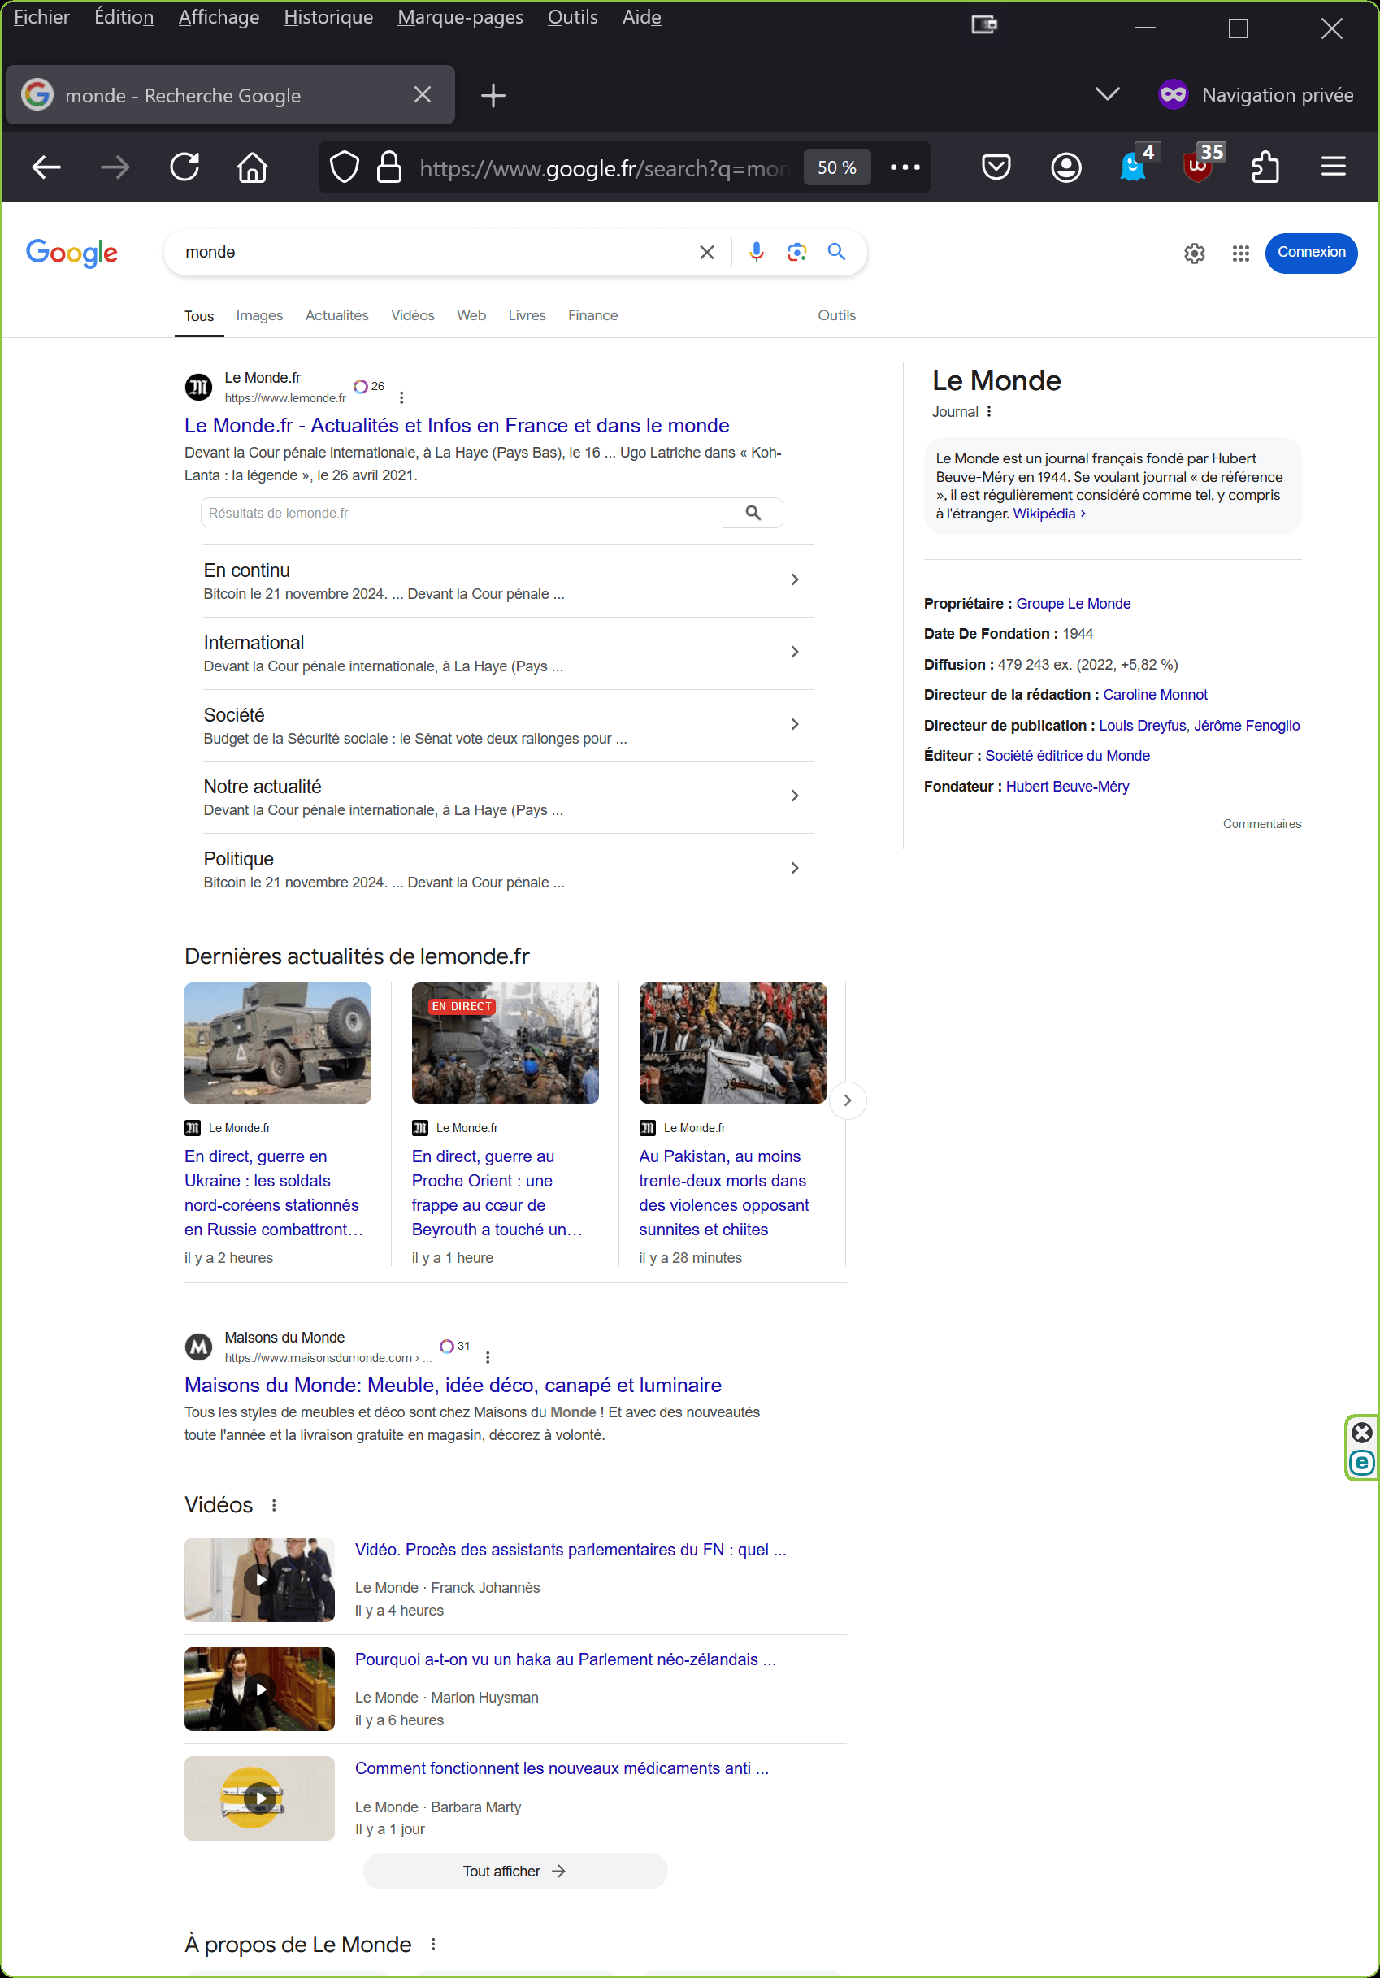Expand the Notre actualité sitelink
Image resolution: width=1380 pixels, height=1978 pixels.
click(795, 796)
